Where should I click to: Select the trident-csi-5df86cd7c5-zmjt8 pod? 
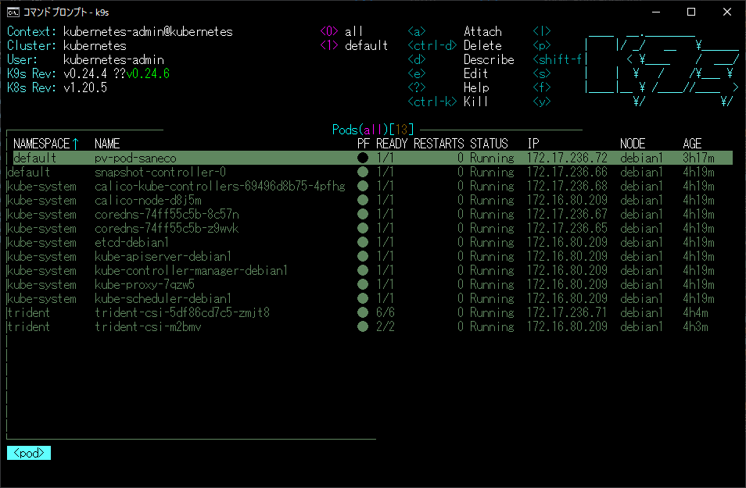[x=182, y=312]
